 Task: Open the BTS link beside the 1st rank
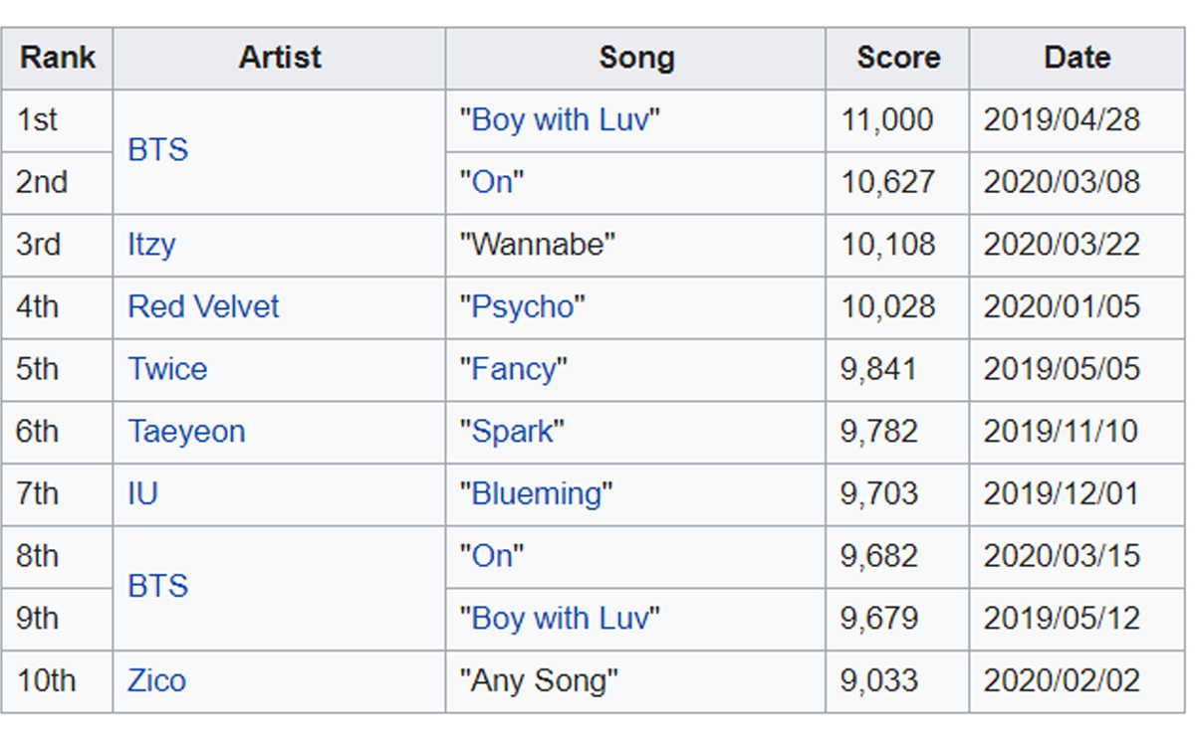coord(157,151)
